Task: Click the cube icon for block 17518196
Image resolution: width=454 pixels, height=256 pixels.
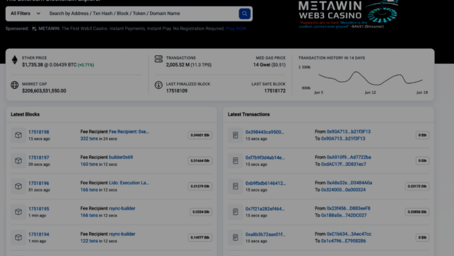Action: [18, 186]
